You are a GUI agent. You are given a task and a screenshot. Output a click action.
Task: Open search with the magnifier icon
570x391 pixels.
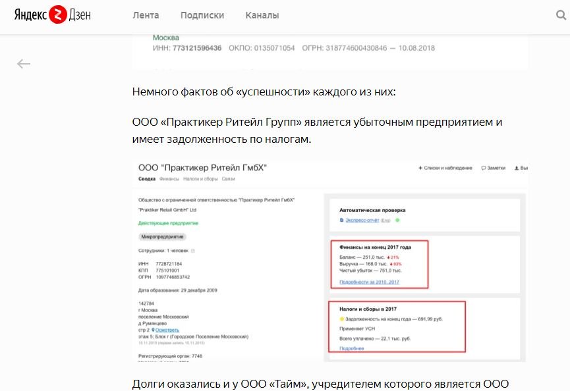pos(561,14)
